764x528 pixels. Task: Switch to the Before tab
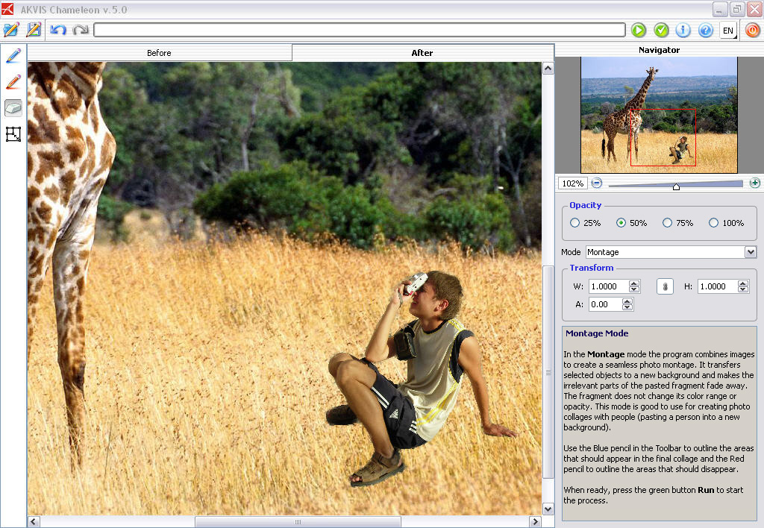click(x=160, y=53)
